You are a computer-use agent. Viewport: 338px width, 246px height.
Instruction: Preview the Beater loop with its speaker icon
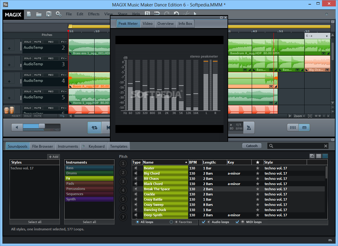(136, 168)
